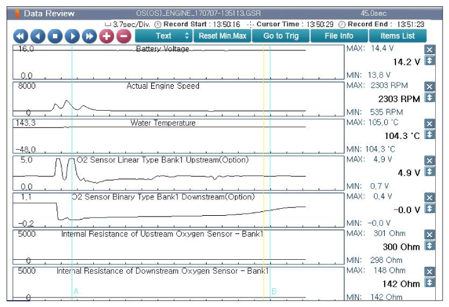
Task: Move Water Temperature graph with arrow icon
Action: (x=429, y=135)
